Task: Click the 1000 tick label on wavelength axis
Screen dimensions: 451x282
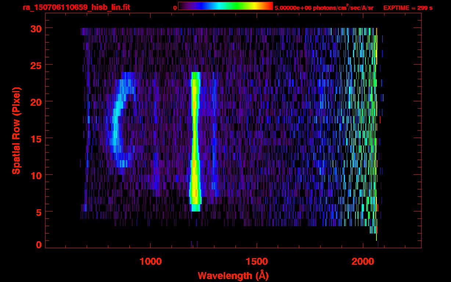Action: 151,261
